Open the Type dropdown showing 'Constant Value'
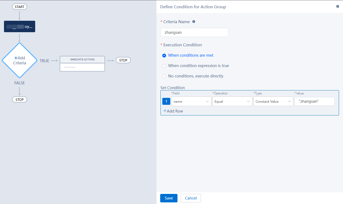Viewport: 343px width, 204px height. click(273, 101)
